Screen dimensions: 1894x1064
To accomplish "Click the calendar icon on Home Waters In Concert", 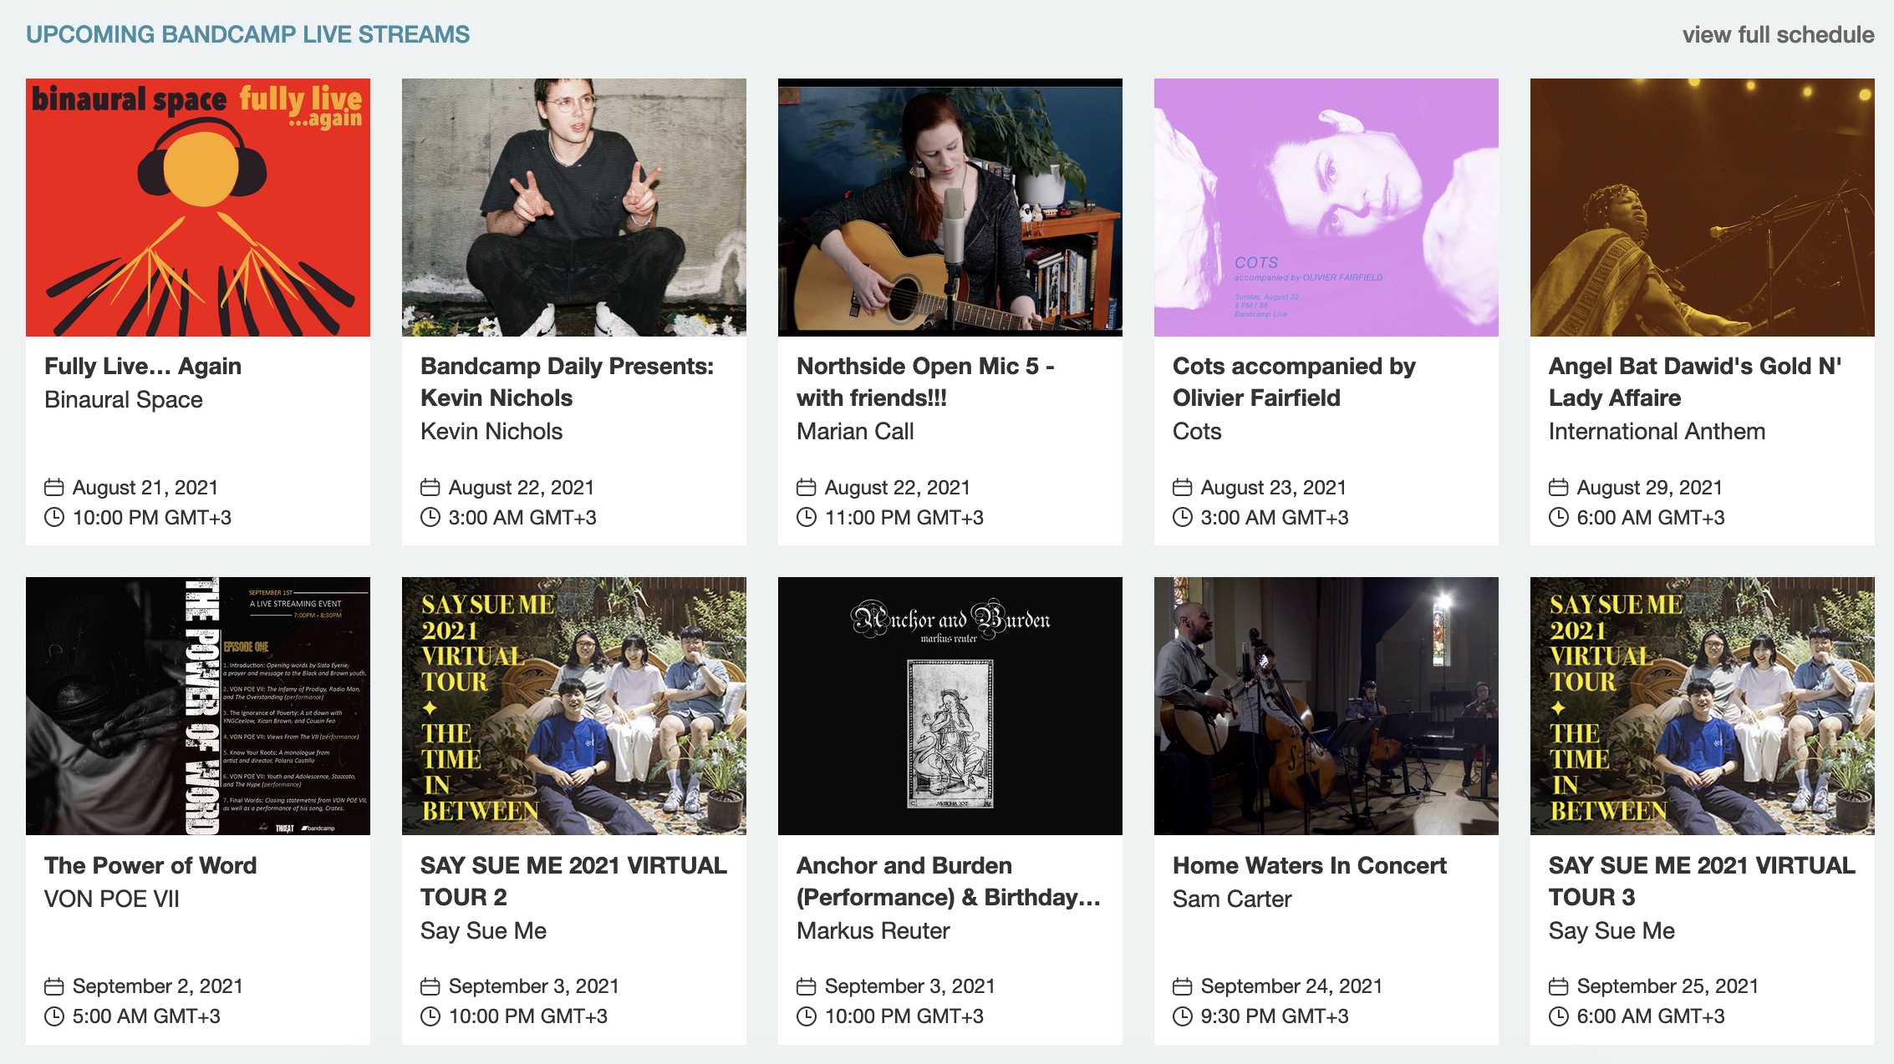I will 1184,985.
